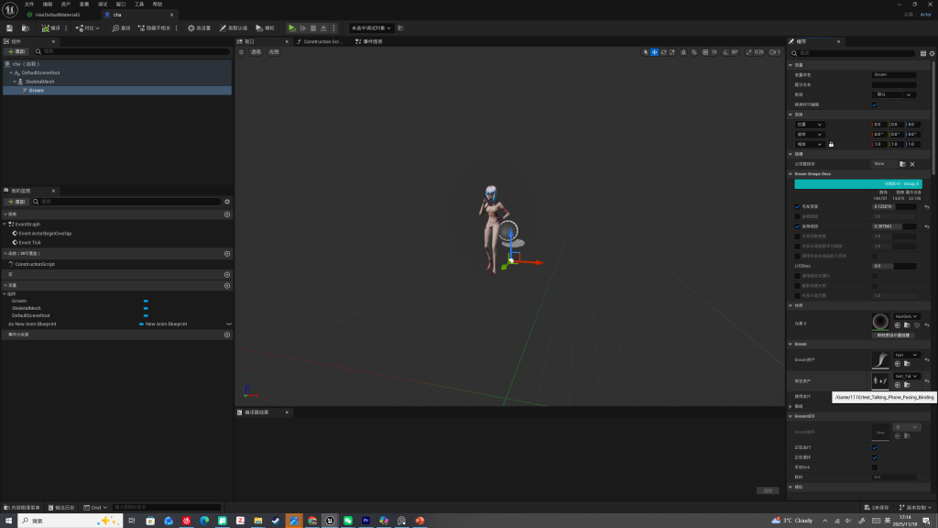938x528 pixels.
Task: Click the Add (添加) component button
Action: pyautogui.click(x=17, y=52)
